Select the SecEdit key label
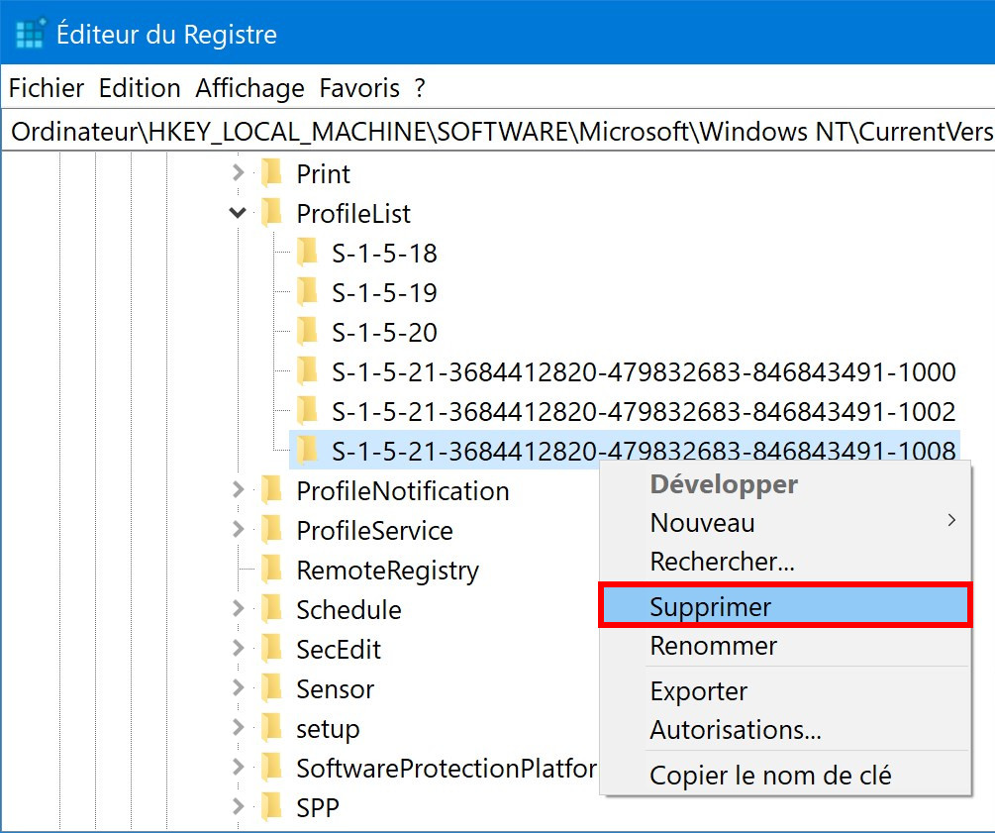Screen dimensions: 995x833 [x=339, y=650]
